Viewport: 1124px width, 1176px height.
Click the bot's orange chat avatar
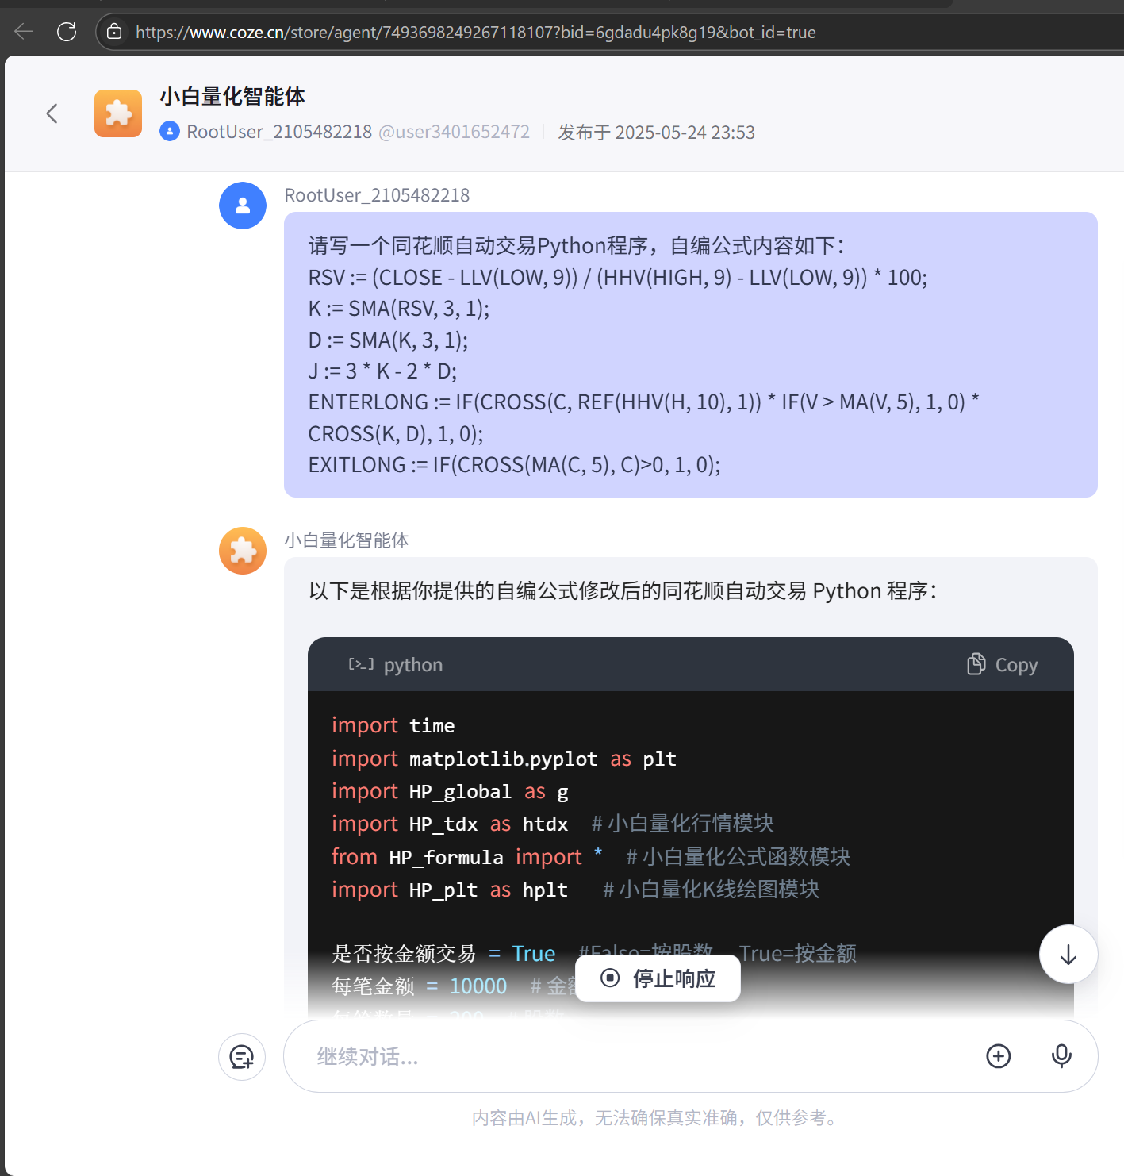[x=243, y=551]
